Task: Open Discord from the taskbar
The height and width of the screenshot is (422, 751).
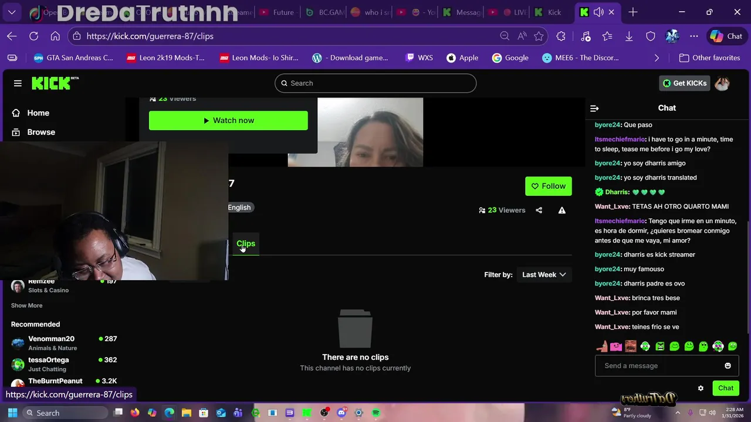Action: pyautogui.click(x=342, y=413)
